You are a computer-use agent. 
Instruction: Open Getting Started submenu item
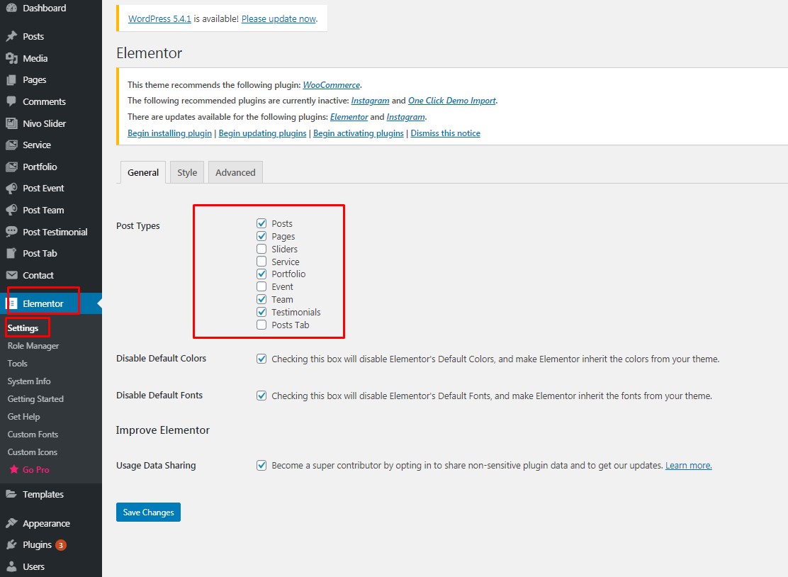pos(35,399)
